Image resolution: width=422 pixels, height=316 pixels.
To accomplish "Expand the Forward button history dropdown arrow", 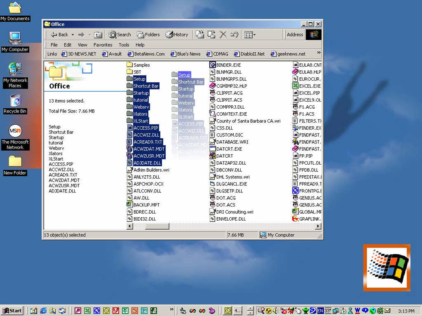I will 89,34.
